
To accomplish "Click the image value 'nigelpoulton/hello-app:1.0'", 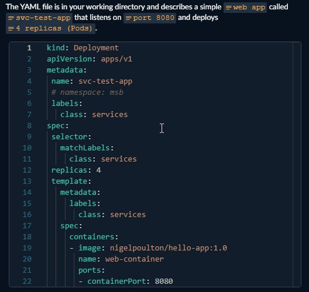I will pos(168,248).
